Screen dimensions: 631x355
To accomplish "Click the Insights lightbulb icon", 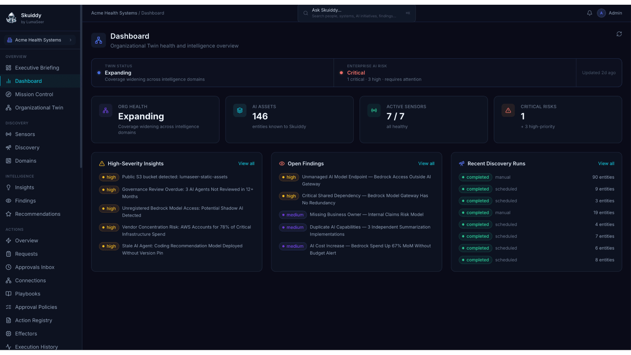I will [8, 187].
